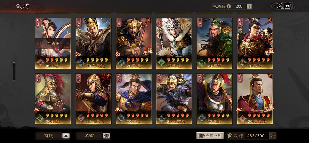309x143 pixels.
Task: Open the 篩選 filter menu label
Action: click(x=49, y=136)
